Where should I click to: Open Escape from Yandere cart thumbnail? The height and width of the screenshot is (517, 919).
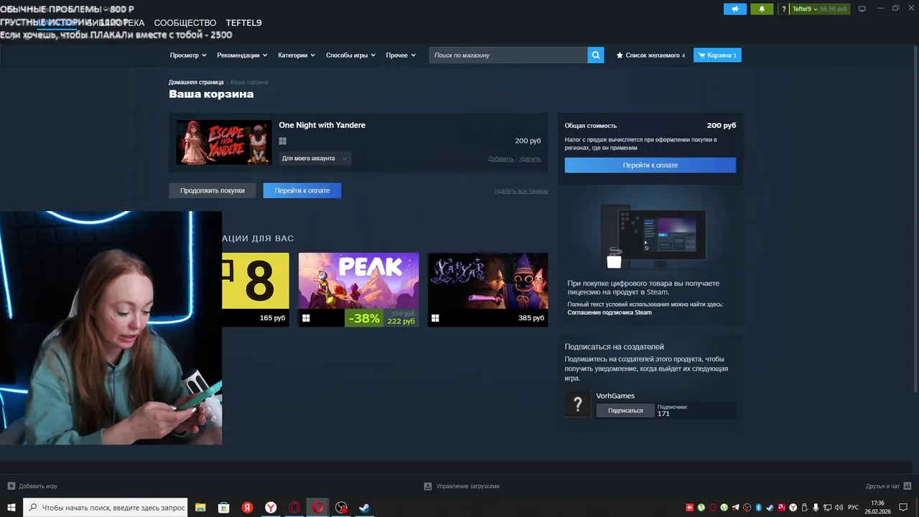click(223, 142)
